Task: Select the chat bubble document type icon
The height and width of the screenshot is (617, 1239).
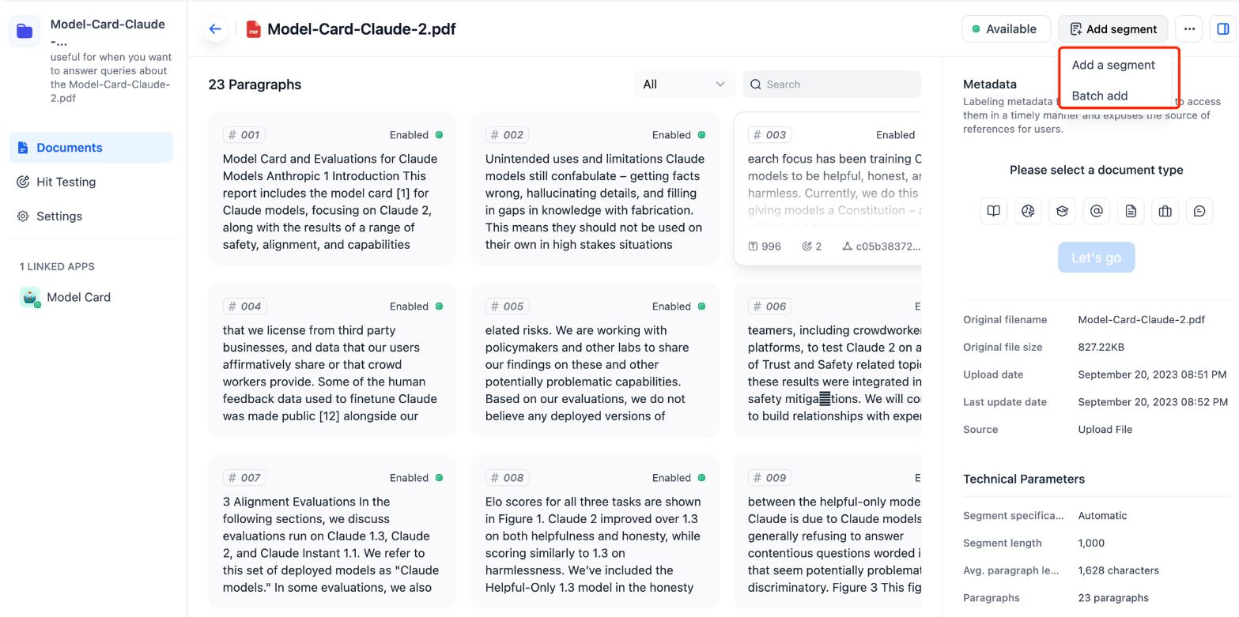Action: click(1199, 211)
